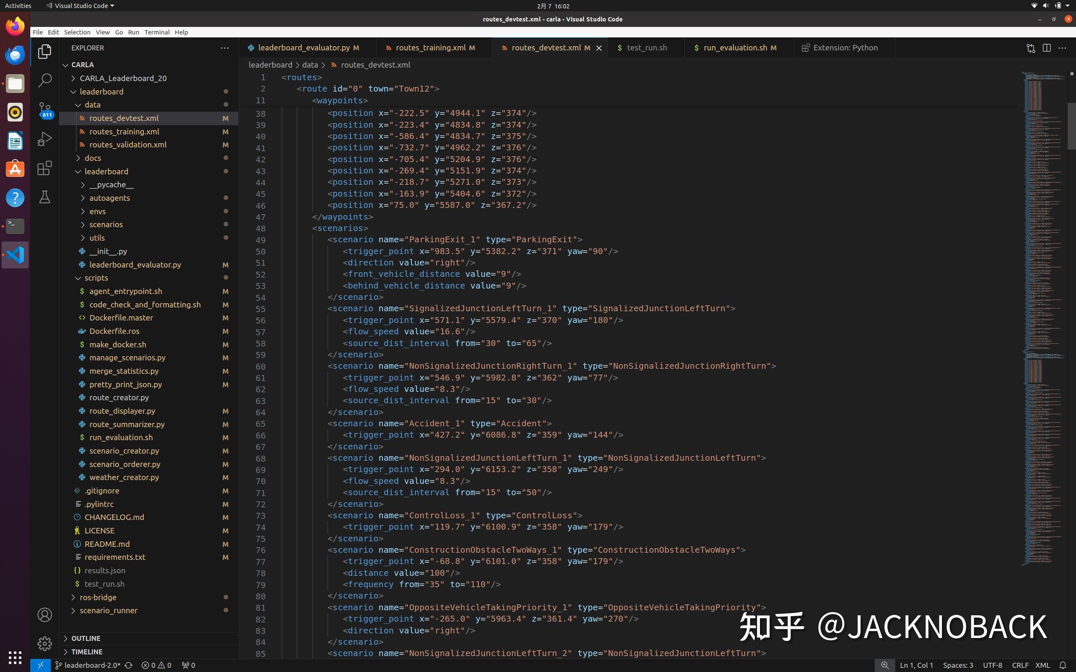Change the CRLF line ending setting
Image resolution: width=1076 pixels, height=672 pixels.
point(1020,665)
